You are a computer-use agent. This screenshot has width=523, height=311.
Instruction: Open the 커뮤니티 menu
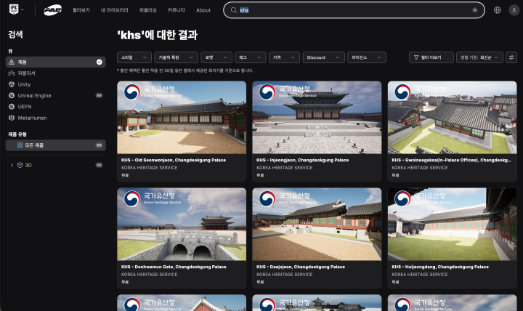point(176,10)
